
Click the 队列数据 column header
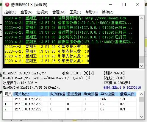pyautogui.click(x=57, y=94)
